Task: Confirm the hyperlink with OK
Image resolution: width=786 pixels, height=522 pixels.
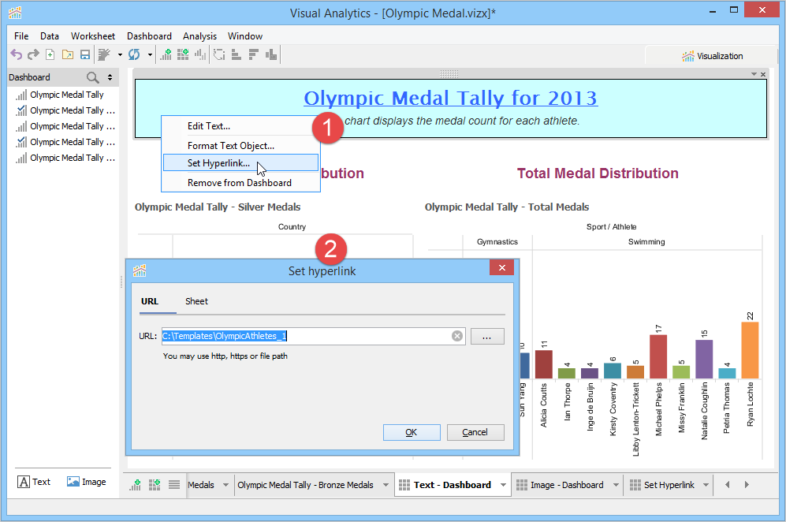Action: point(412,432)
